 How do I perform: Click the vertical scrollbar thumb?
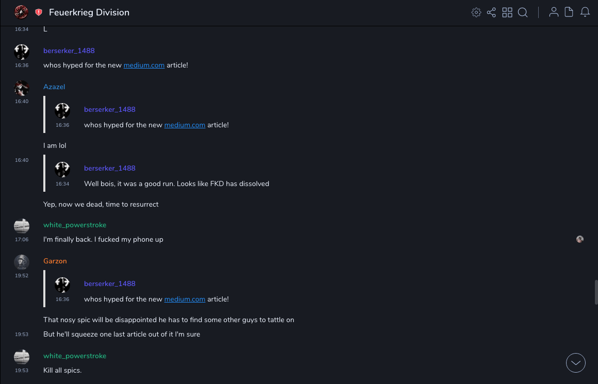tap(596, 293)
